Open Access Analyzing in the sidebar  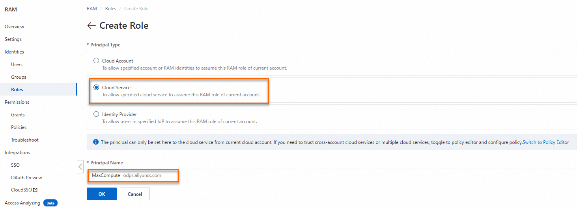(x=22, y=203)
